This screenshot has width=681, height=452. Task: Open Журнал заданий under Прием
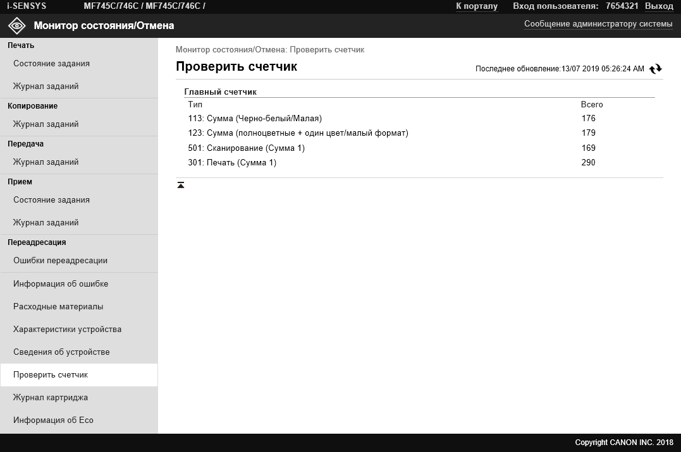pyautogui.click(x=46, y=223)
